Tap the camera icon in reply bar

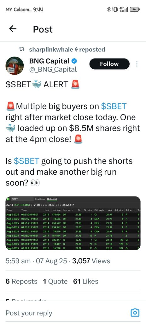(x=135, y=312)
